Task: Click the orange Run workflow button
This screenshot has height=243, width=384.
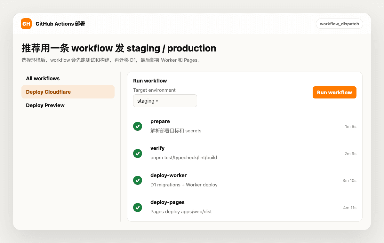Action: 334,92
